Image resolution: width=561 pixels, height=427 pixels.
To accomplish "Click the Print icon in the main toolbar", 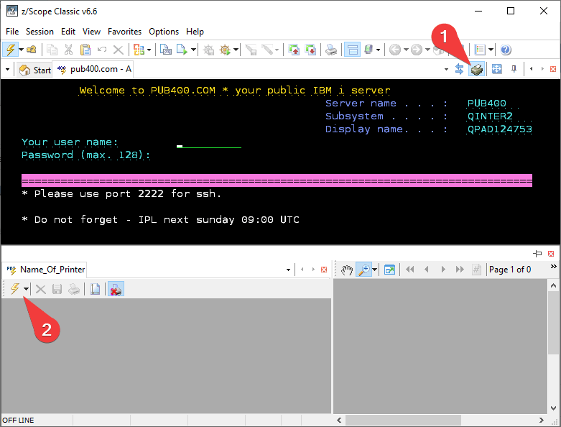I will [x=331, y=50].
